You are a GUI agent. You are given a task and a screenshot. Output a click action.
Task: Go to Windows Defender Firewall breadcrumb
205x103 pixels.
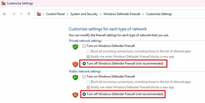click(x=122, y=14)
